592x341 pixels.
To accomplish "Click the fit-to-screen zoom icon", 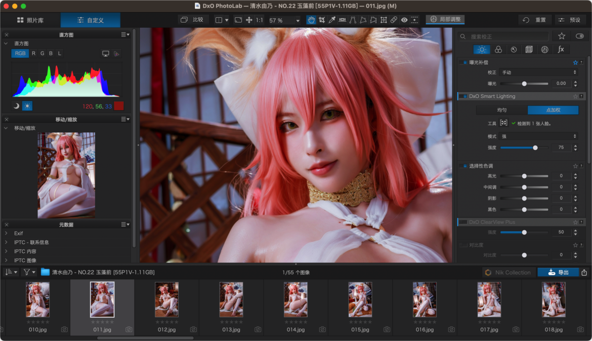I will (x=238, y=20).
